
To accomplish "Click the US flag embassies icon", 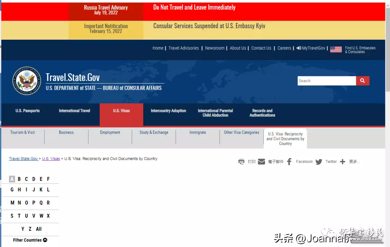I will point(336,49).
